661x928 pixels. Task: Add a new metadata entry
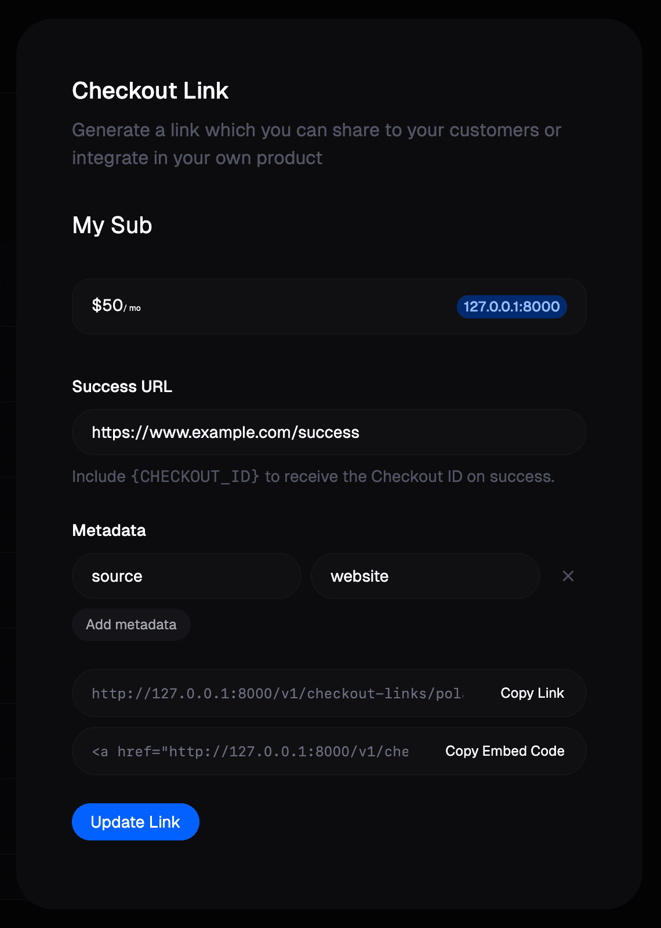coord(131,625)
